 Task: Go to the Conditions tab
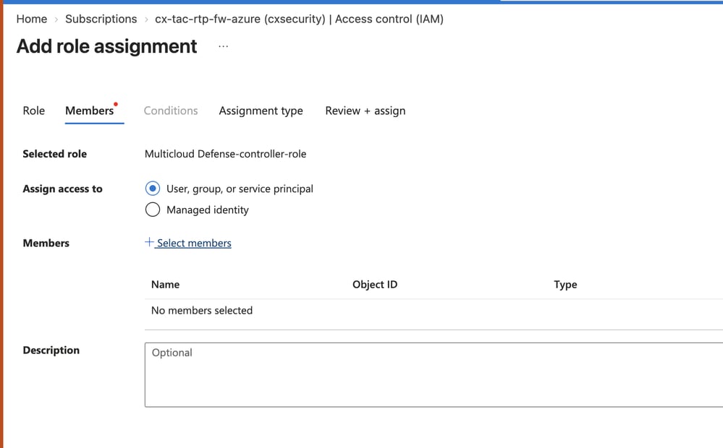[x=171, y=111]
